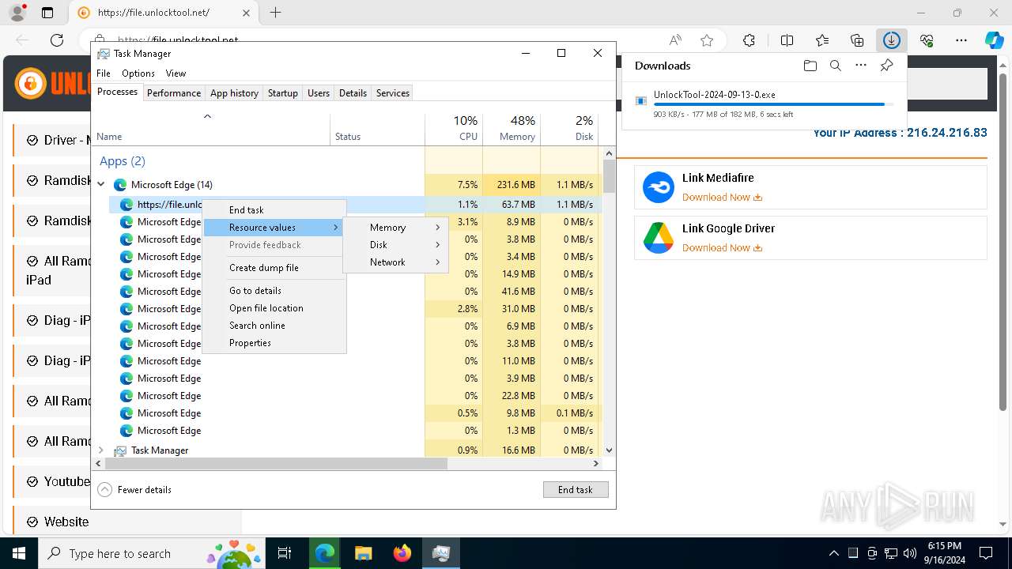Image resolution: width=1012 pixels, height=569 pixels.
Task: Switch to the App history tab
Action: click(x=234, y=93)
